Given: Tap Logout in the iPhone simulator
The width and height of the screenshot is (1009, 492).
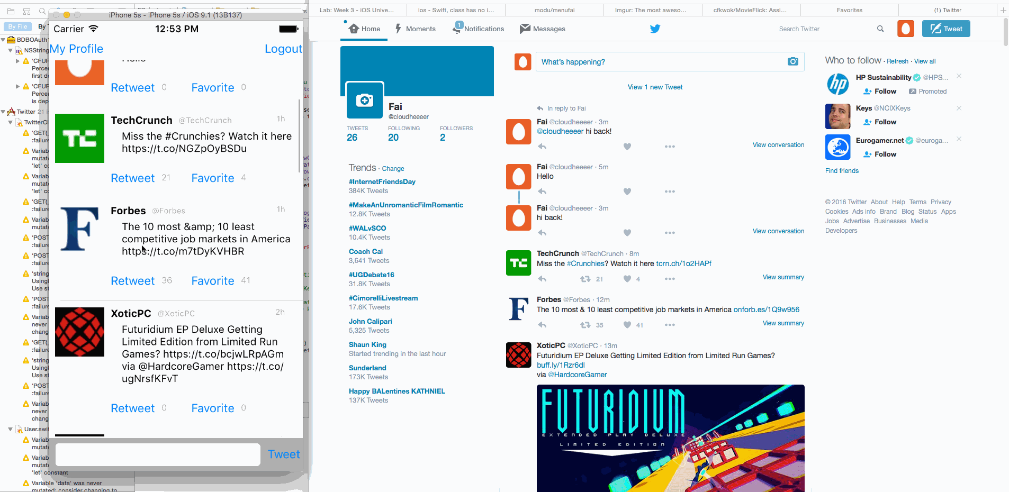Looking at the screenshot, I should [x=283, y=49].
